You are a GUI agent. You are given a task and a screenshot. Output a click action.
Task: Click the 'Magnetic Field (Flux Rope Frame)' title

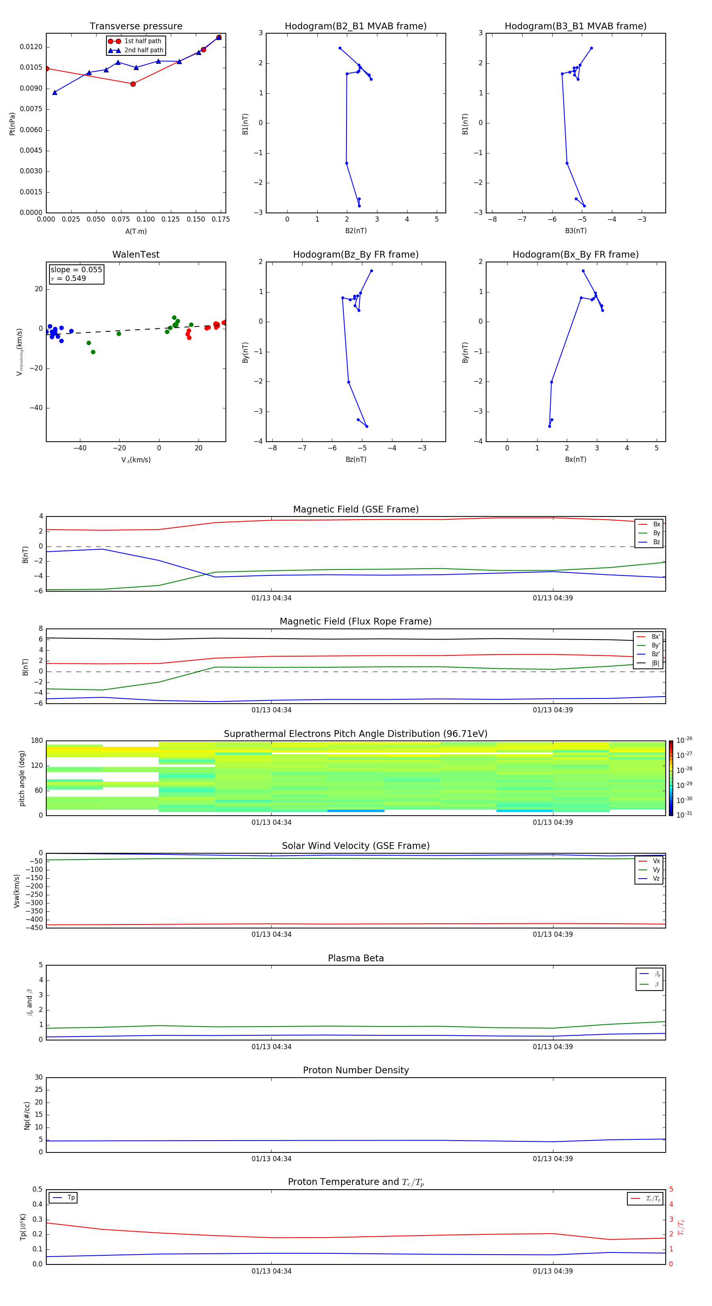pyautogui.click(x=356, y=622)
